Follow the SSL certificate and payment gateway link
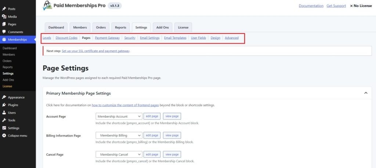The height and width of the screenshot is (168, 376). [95, 51]
